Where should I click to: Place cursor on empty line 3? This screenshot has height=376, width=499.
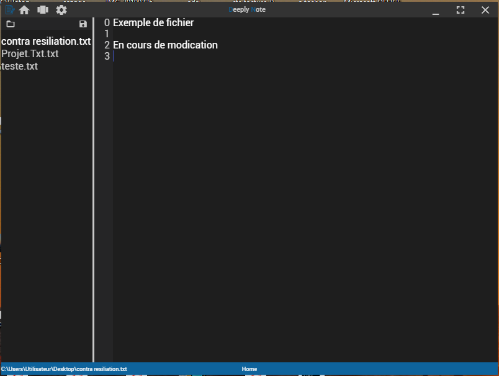(x=186, y=57)
